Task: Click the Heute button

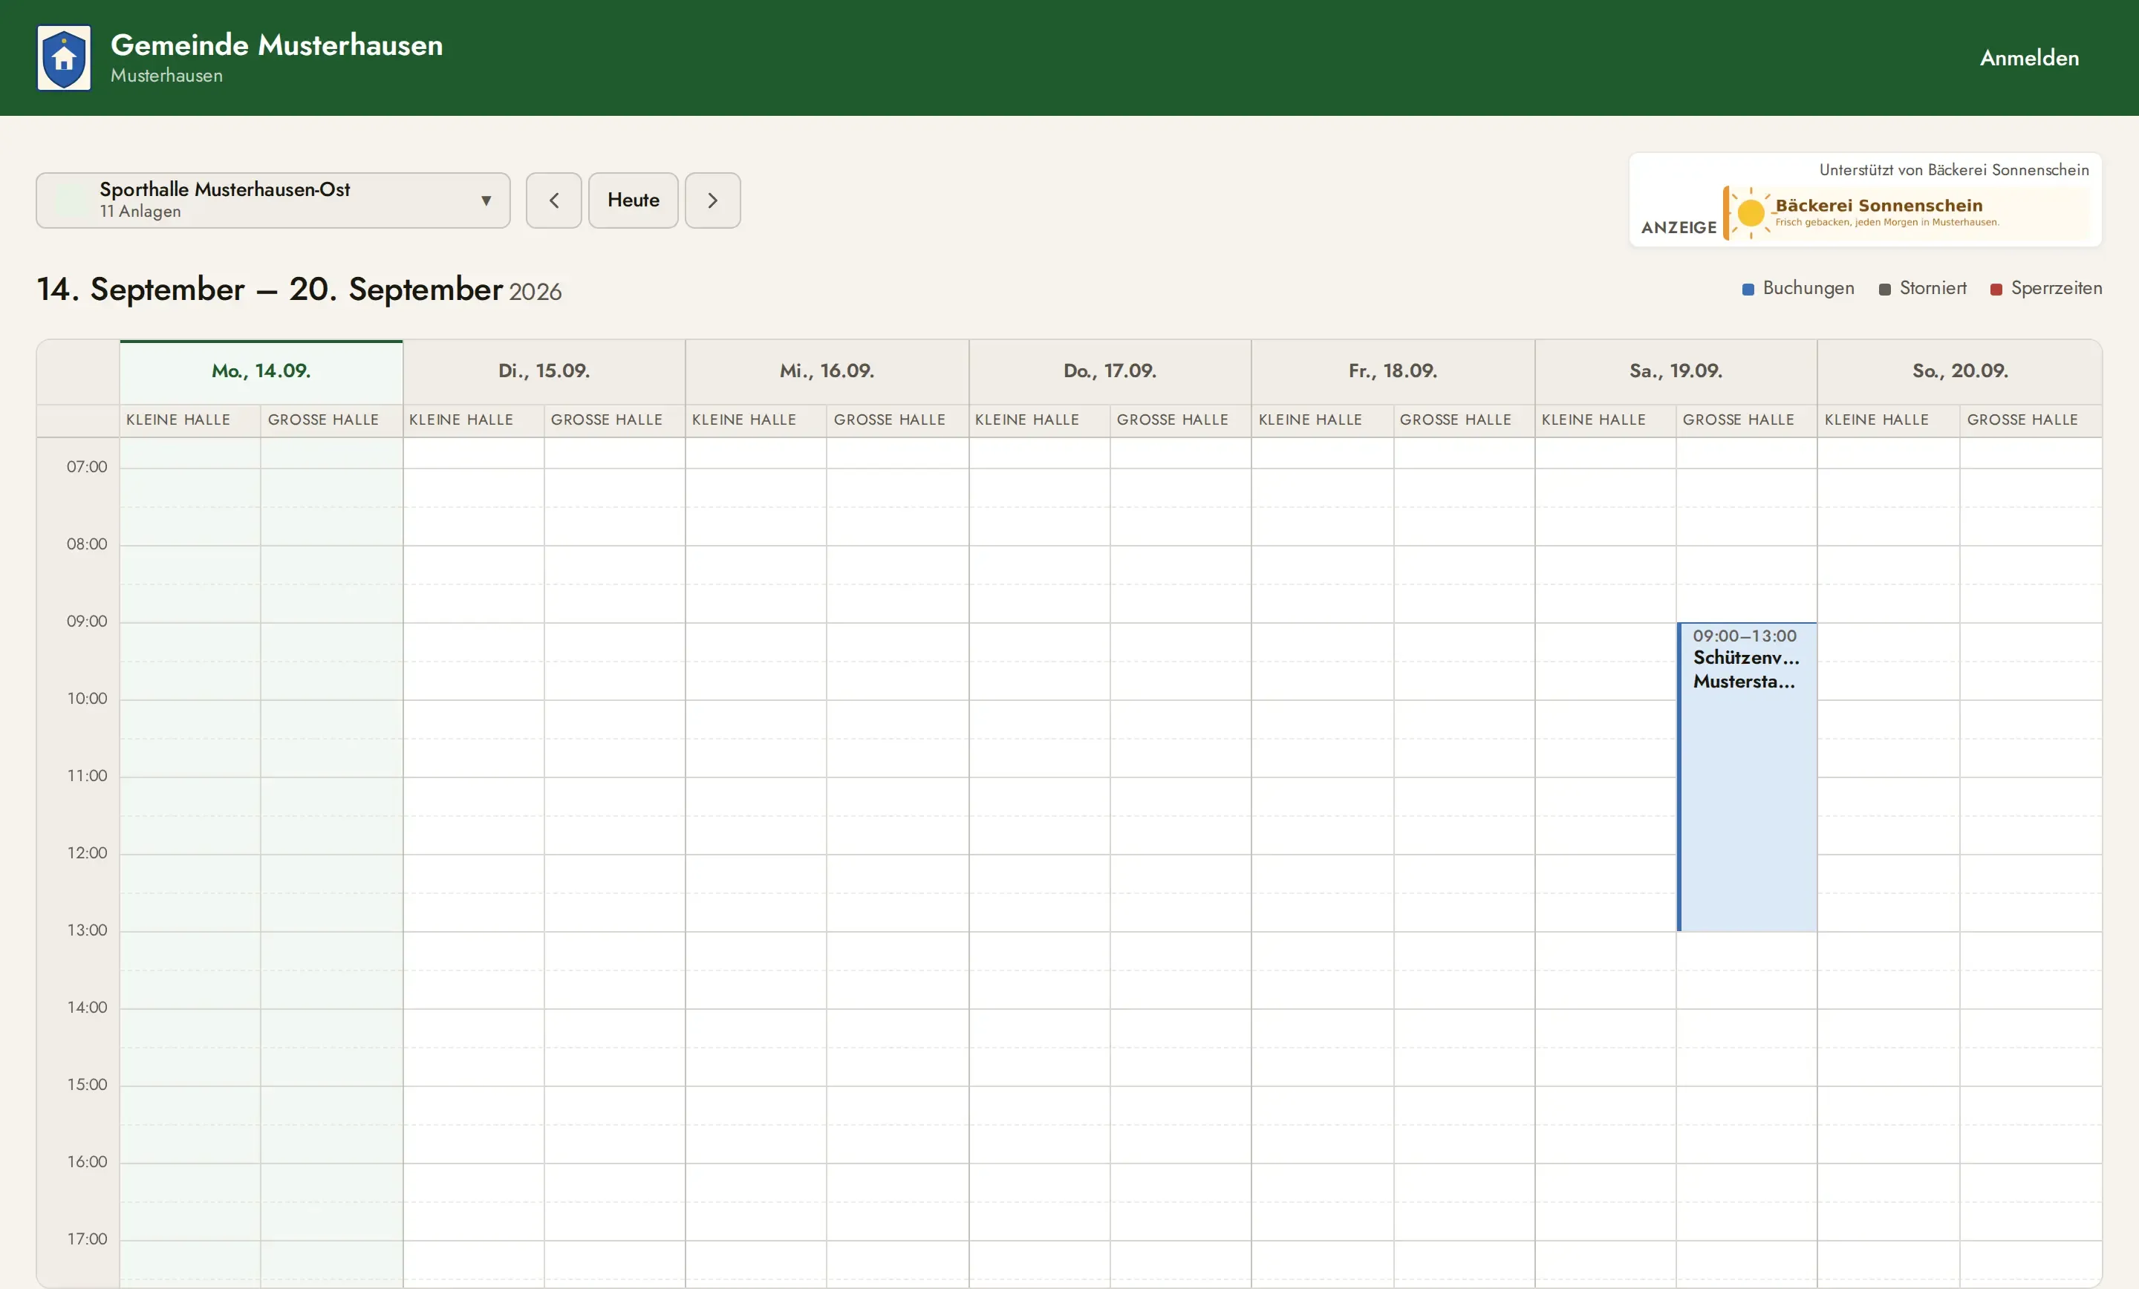Action: (633, 200)
